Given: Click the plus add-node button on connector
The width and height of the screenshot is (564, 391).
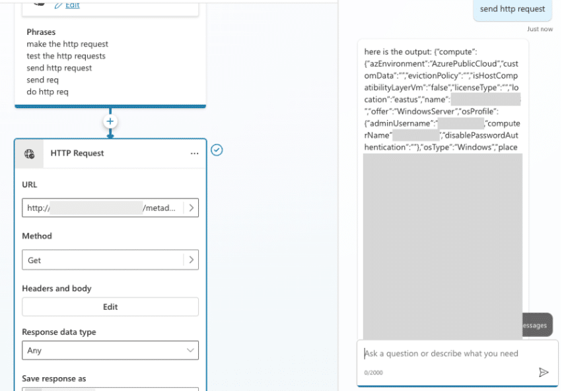Looking at the screenshot, I should tap(110, 121).
